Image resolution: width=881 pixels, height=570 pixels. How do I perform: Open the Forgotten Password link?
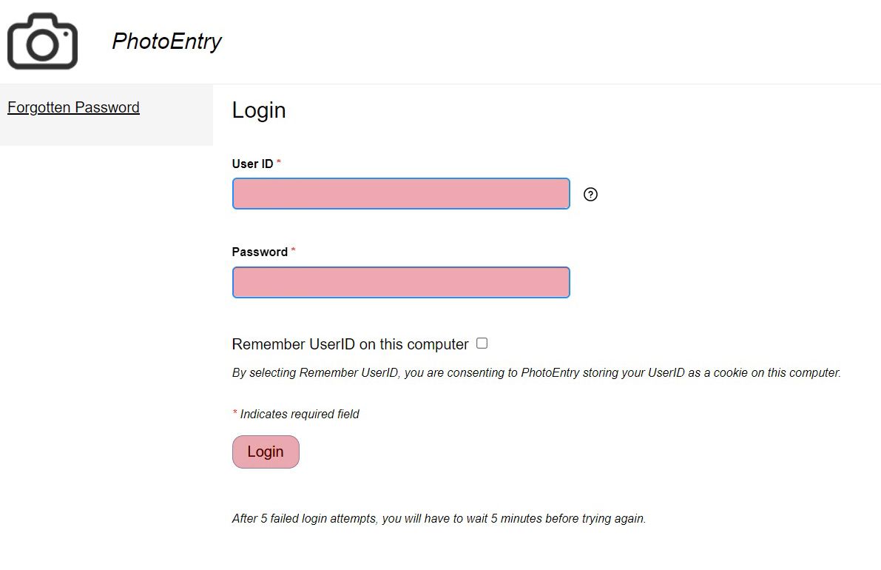pyautogui.click(x=73, y=107)
